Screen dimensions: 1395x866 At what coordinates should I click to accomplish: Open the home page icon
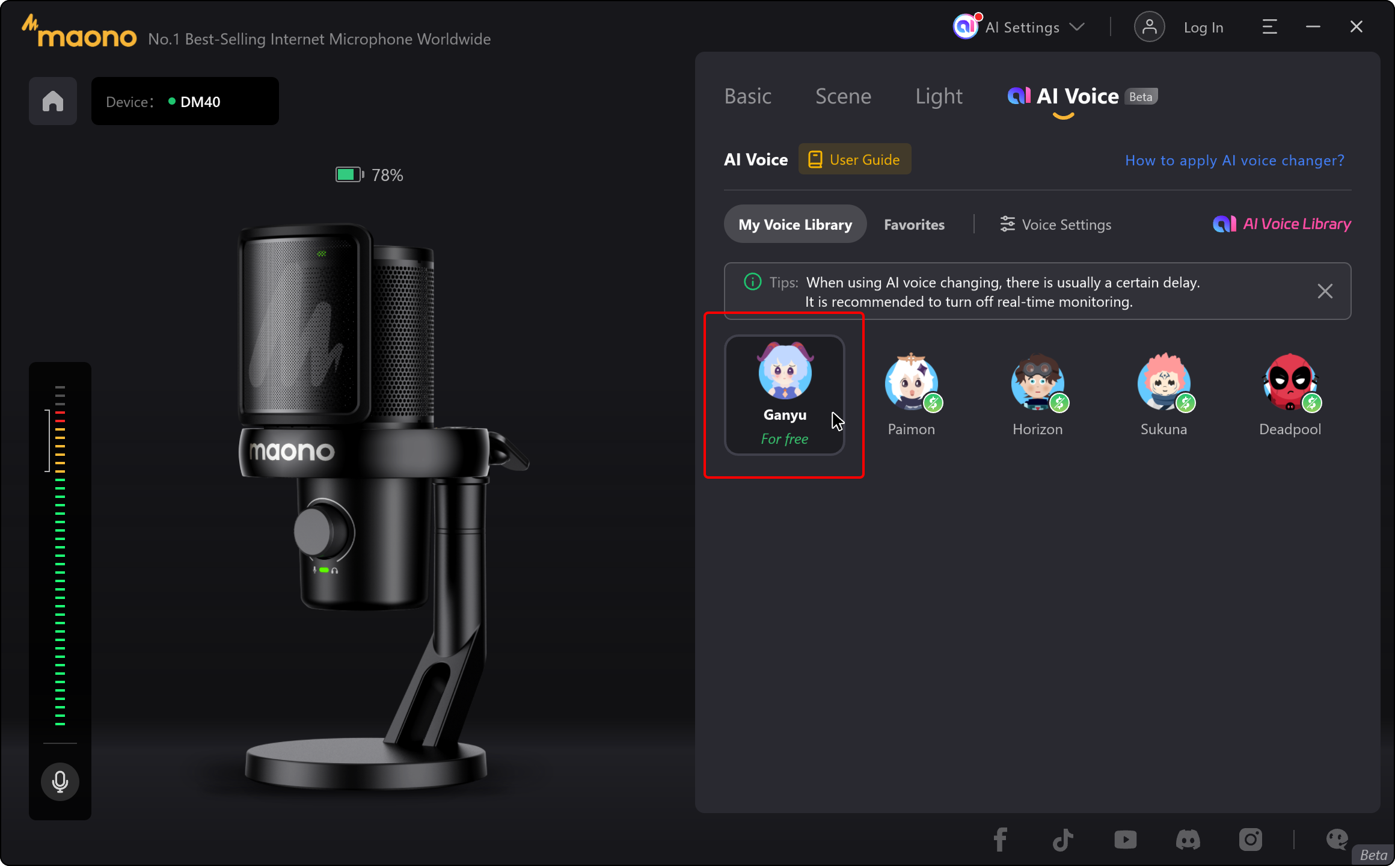pyautogui.click(x=52, y=101)
